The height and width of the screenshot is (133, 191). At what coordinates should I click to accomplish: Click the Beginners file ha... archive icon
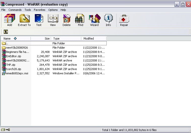(4, 52)
